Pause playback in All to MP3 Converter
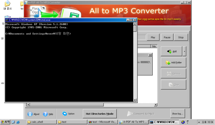This screenshot has width=215, height=125. click(167, 37)
